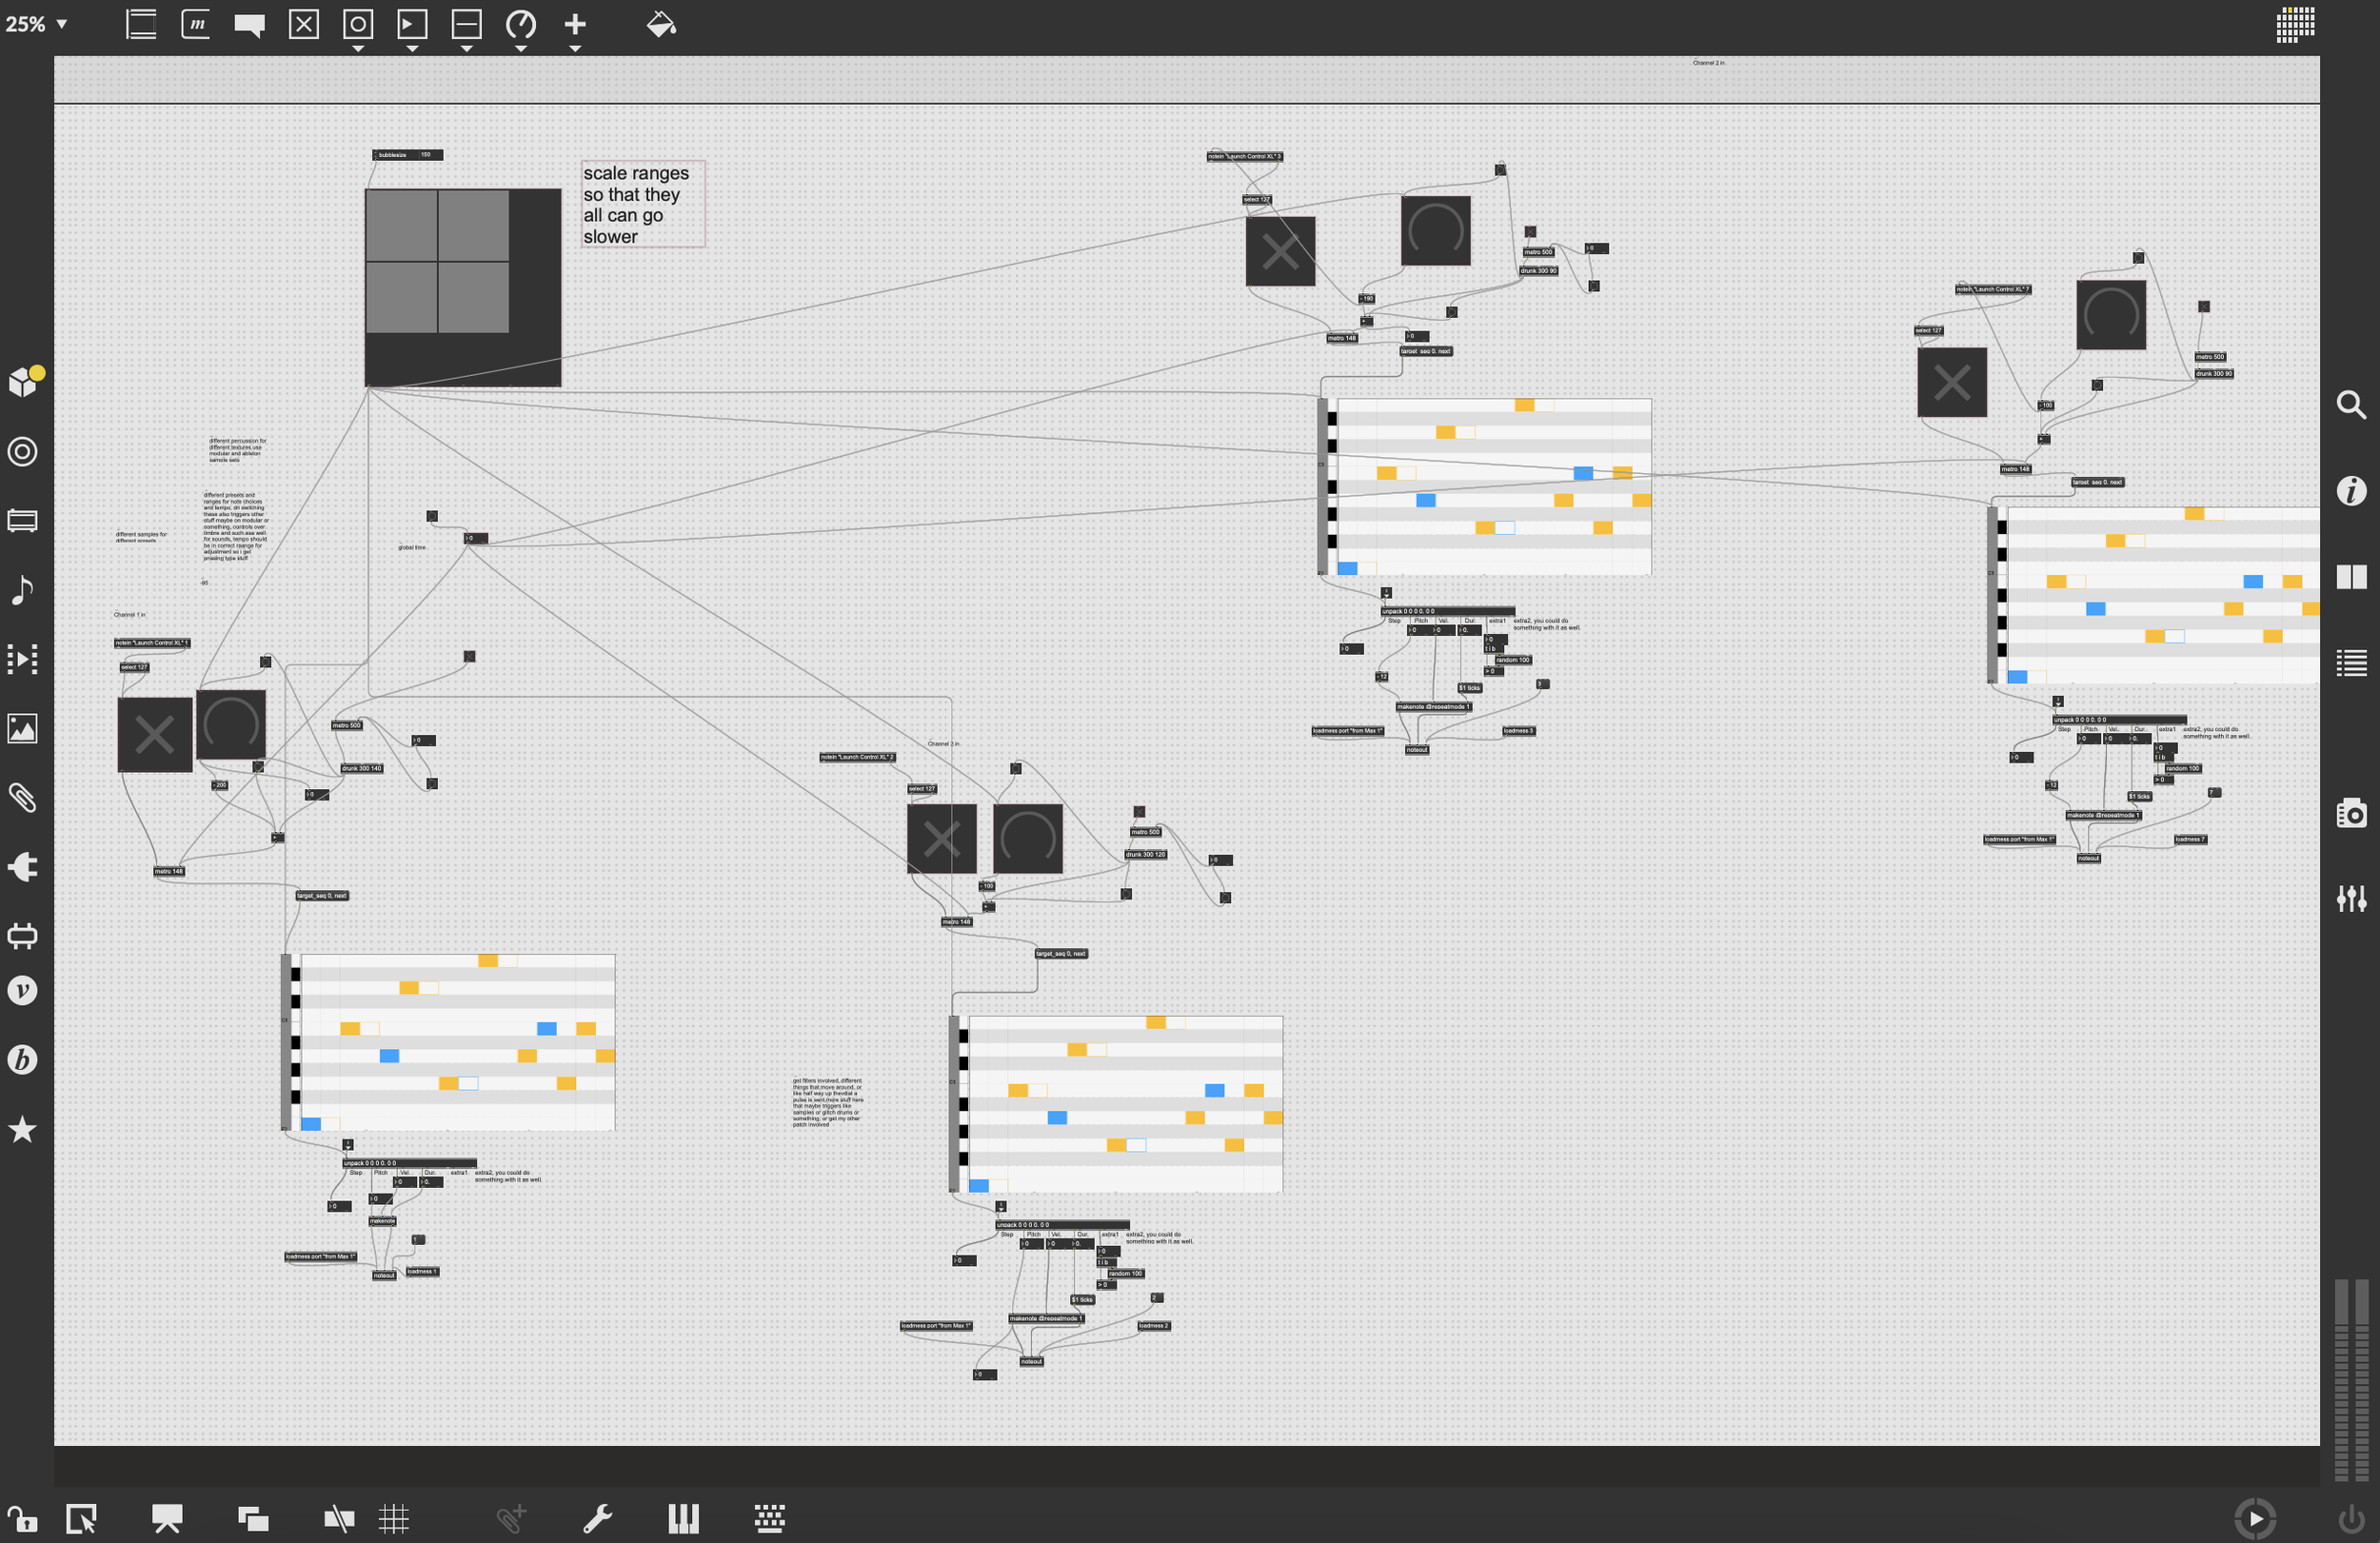
Task: Toggle the grid display in bottom toolbar
Action: coord(394,1518)
